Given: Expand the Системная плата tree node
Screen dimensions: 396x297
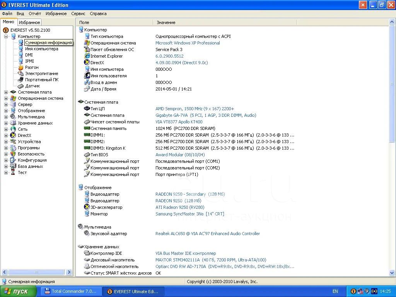Looking at the screenshot, I should pyautogui.click(x=6, y=92).
